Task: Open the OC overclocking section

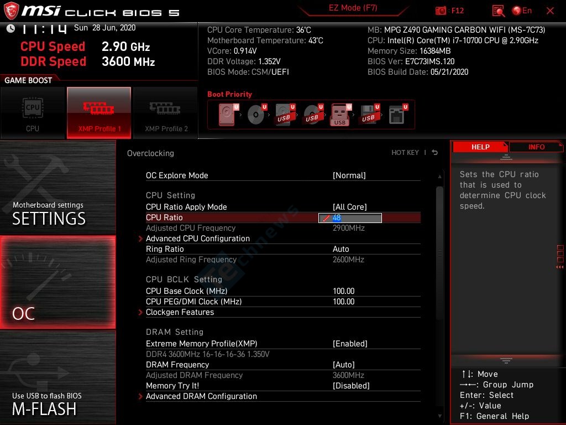Action: (x=57, y=282)
